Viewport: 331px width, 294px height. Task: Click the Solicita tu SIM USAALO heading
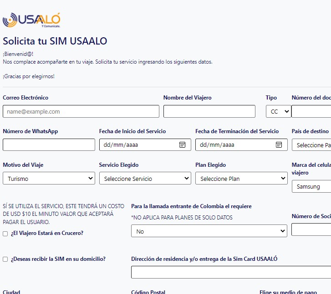55,41
